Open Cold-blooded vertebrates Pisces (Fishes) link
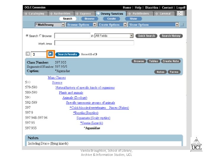Image resolution: width=213 pixels, height=160 pixels. tap(99, 108)
